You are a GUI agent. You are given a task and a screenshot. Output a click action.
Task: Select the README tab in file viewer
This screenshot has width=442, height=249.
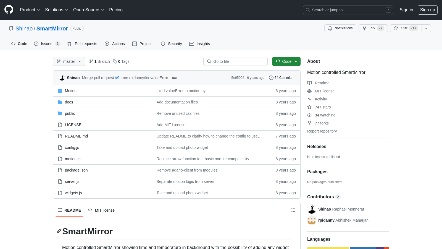pos(69,210)
